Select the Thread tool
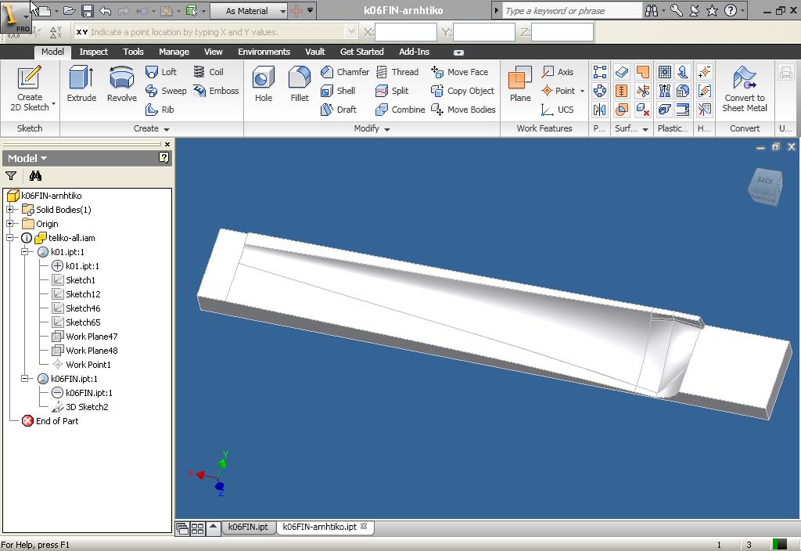This screenshot has height=551, width=801. (397, 72)
